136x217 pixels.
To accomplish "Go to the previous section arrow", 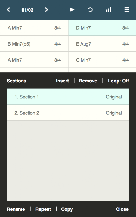I will pos(8,10).
